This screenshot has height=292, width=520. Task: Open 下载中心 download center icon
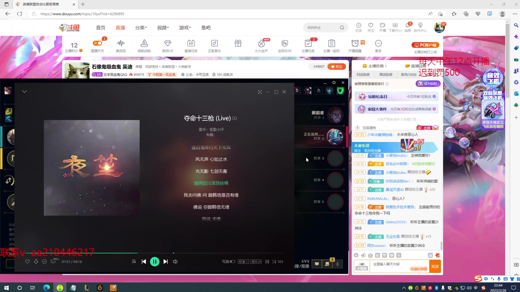point(395,27)
